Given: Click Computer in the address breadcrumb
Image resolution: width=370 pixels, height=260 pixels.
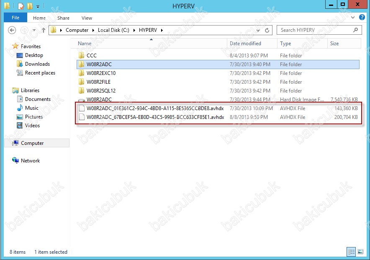Looking at the screenshot, I should (x=77, y=30).
